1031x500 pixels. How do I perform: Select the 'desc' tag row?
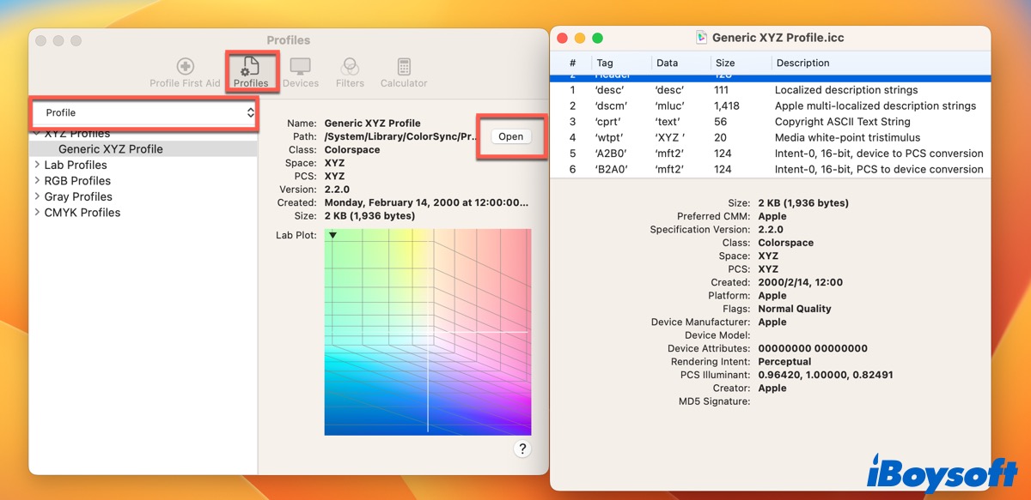[x=770, y=90]
